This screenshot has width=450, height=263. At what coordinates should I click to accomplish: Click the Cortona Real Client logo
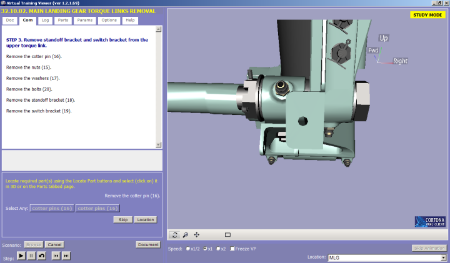tap(430, 222)
